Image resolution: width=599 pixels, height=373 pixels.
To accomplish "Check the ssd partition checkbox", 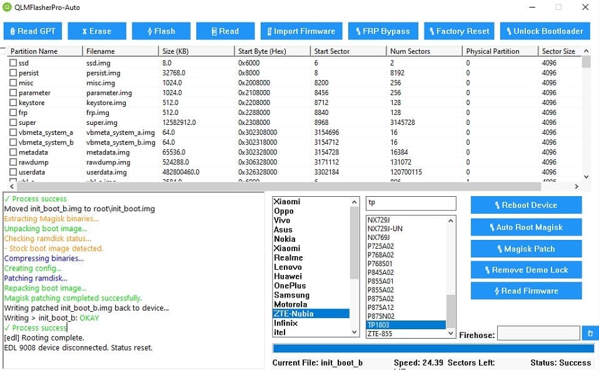I will point(13,63).
